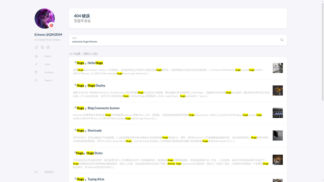Open the X (Twitter) social icon
The height and width of the screenshot is (182, 324).
[x=42, y=47]
